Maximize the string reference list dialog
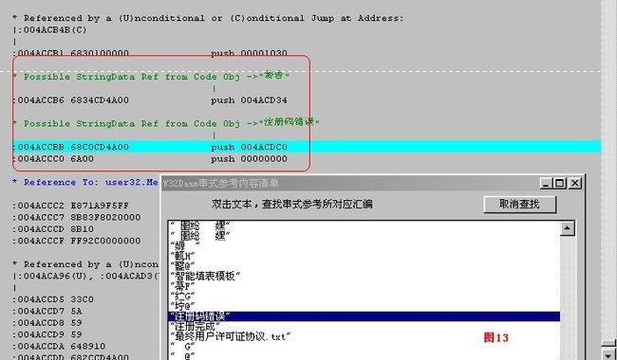 [559, 184]
